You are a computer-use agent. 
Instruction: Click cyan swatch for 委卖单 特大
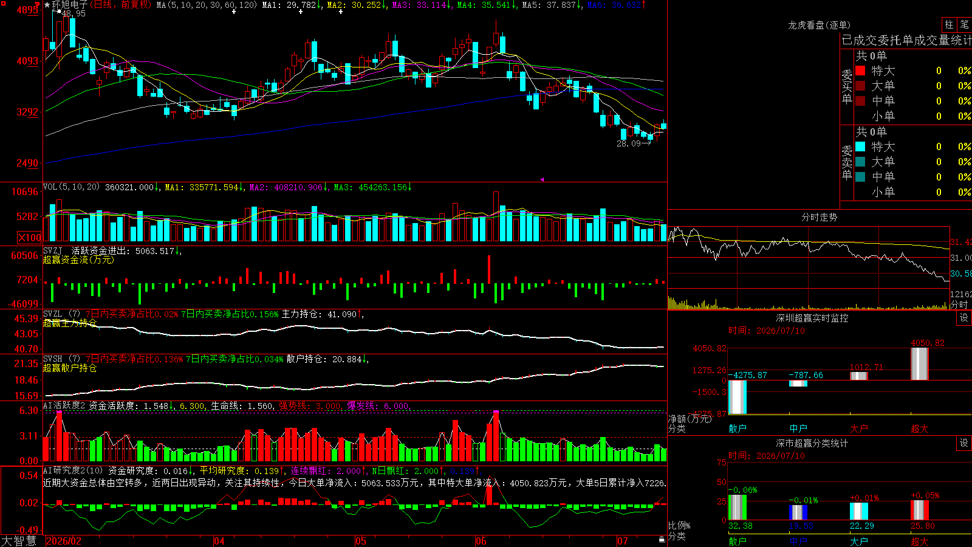860,146
